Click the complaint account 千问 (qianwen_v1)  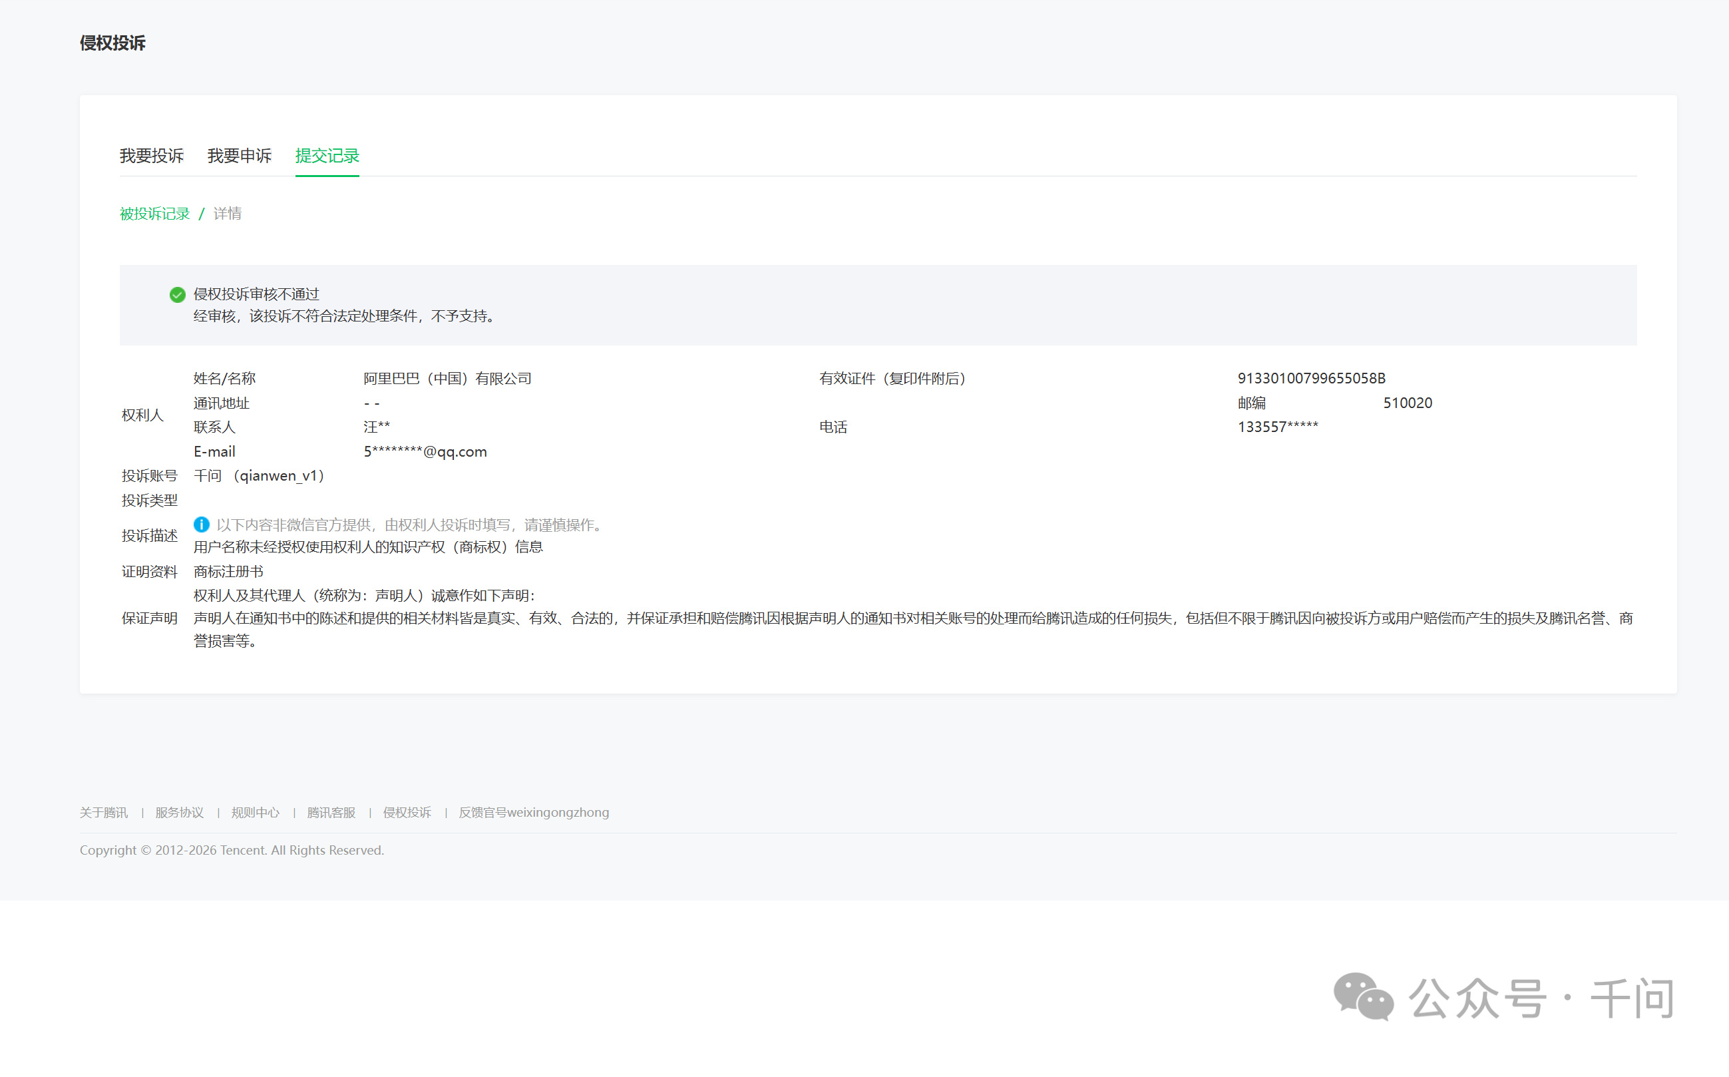tap(259, 476)
